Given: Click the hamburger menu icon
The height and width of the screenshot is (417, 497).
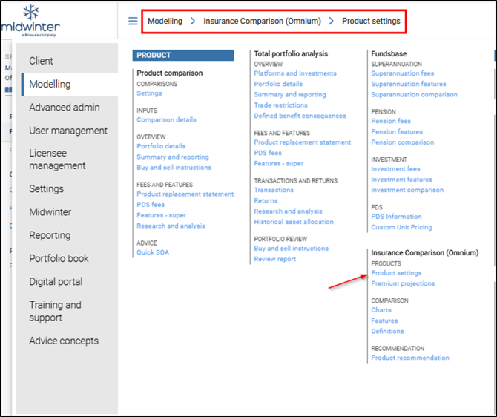Looking at the screenshot, I should tap(133, 21).
